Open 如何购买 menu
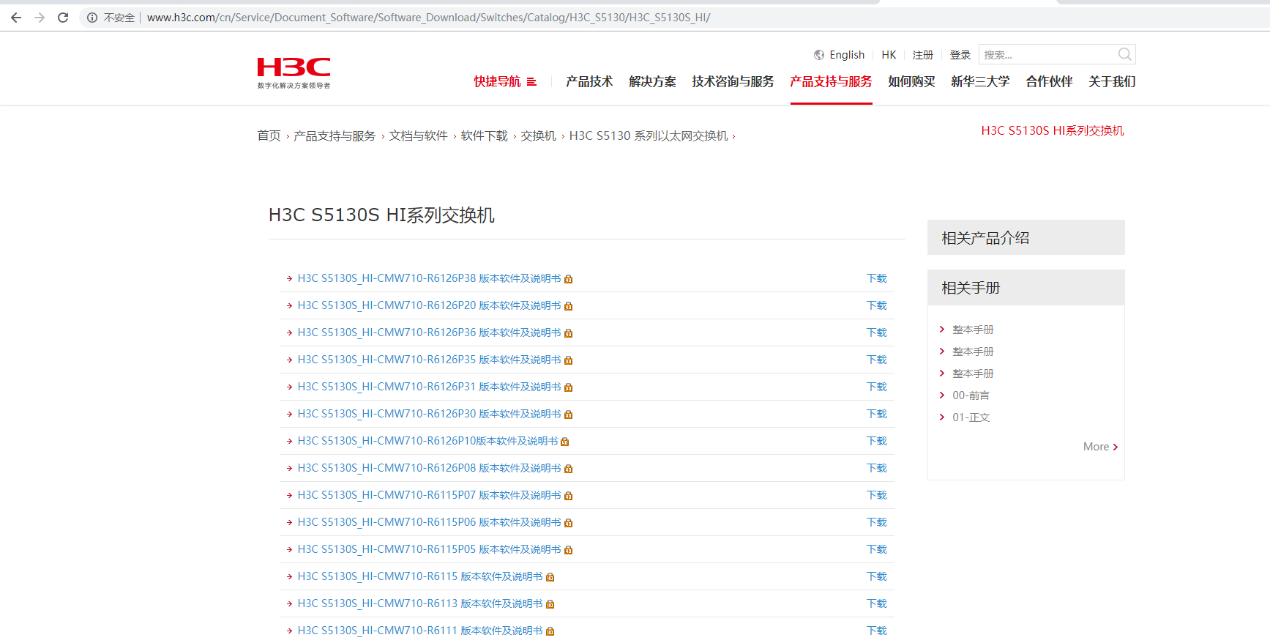 click(911, 81)
